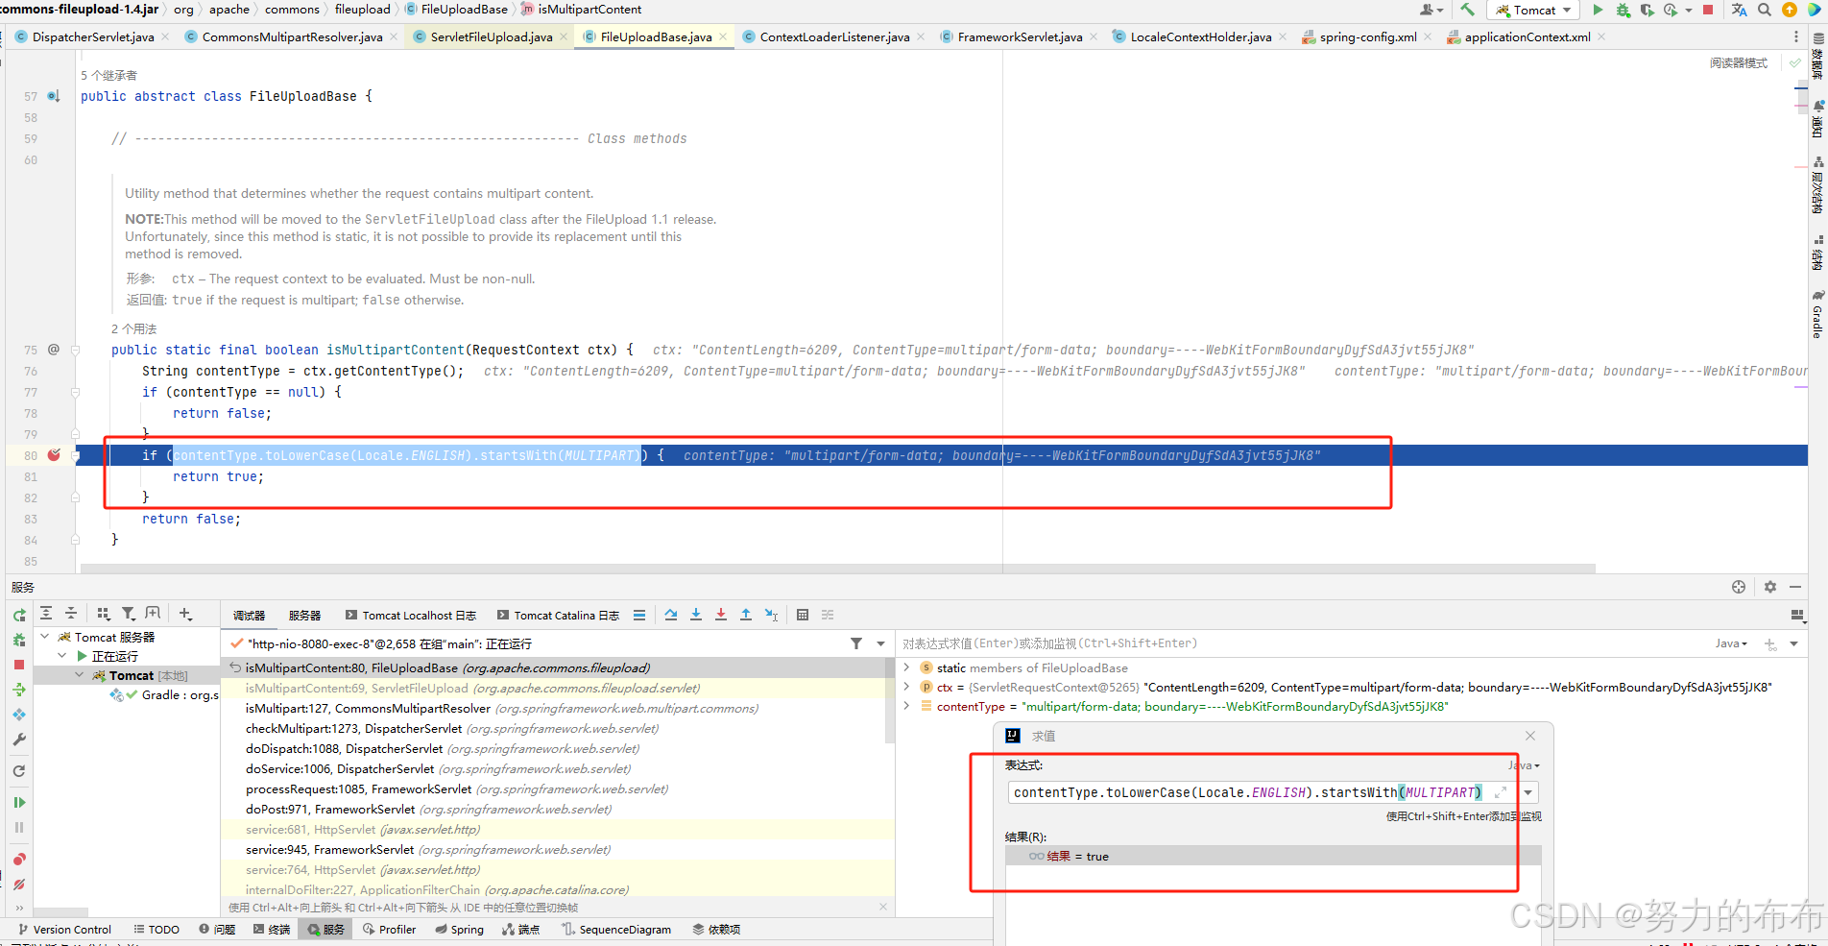Click Collapse All in the Services tree toolbar

(x=71, y=613)
